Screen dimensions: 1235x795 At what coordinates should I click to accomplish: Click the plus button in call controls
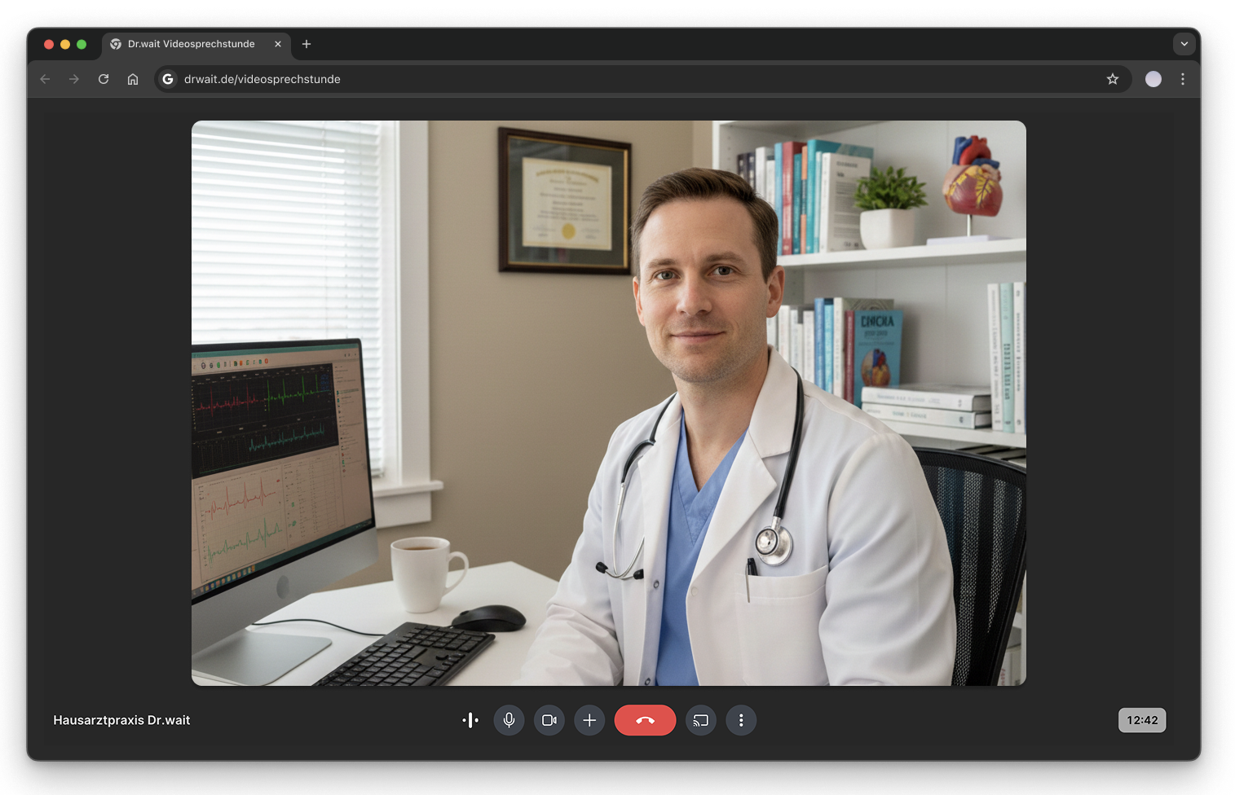tap(589, 720)
